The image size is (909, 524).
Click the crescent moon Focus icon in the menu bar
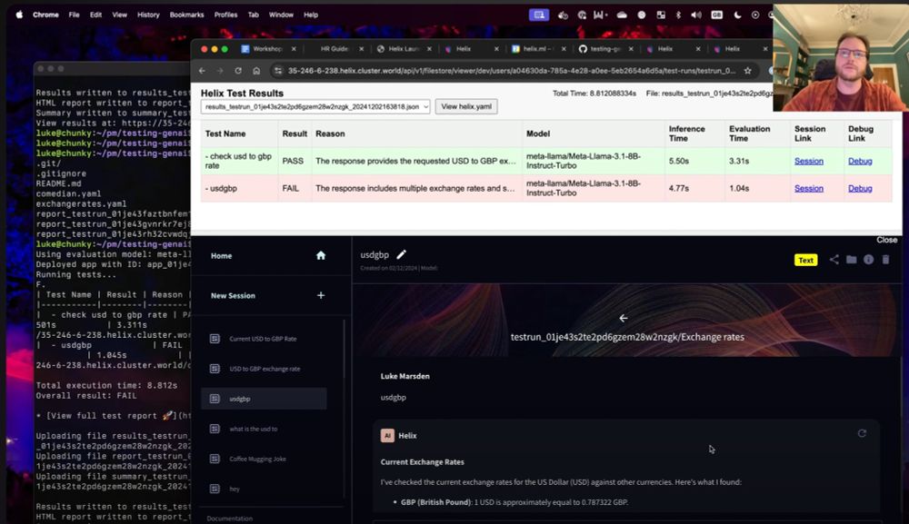coord(737,15)
